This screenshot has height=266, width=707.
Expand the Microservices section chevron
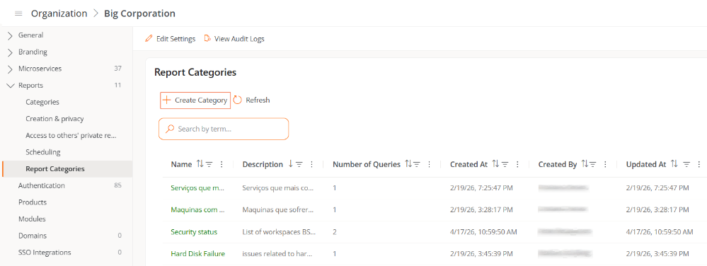pyautogui.click(x=11, y=69)
